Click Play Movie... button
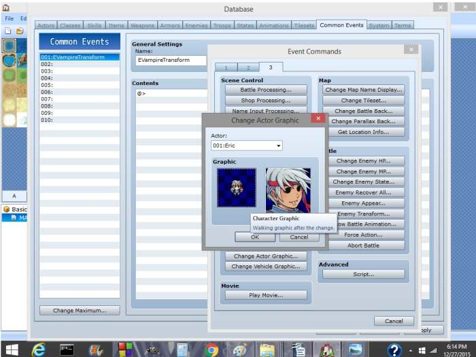 (x=266, y=295)
